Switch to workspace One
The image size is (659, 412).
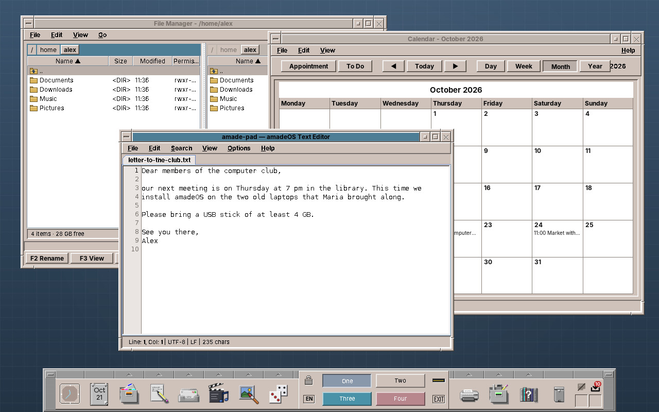click(x=347, y=381)
